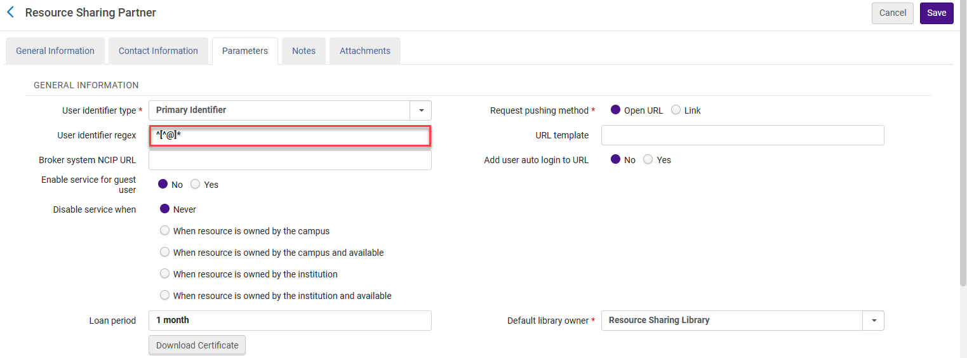The width and height of the screenshot is (967, 358).
Task: Select owned by the institution and available
Action: [x=165, y=295]
